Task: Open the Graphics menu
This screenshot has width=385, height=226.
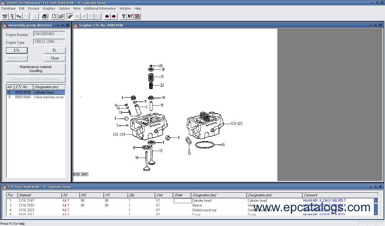Action: pos(49,8)
